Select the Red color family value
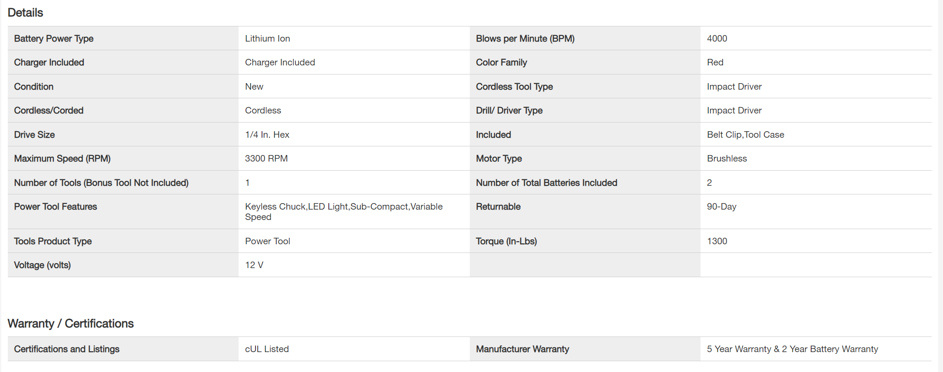The width and height of the screenshot is (943, 372). tap(715, 62)
